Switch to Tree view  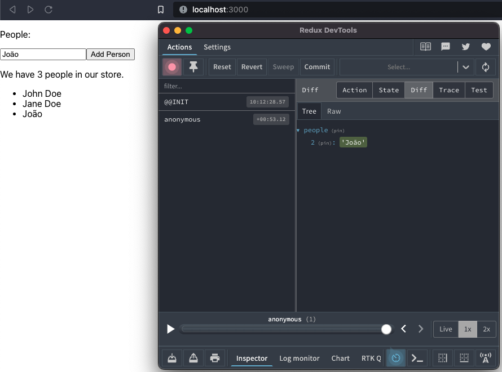309,111
